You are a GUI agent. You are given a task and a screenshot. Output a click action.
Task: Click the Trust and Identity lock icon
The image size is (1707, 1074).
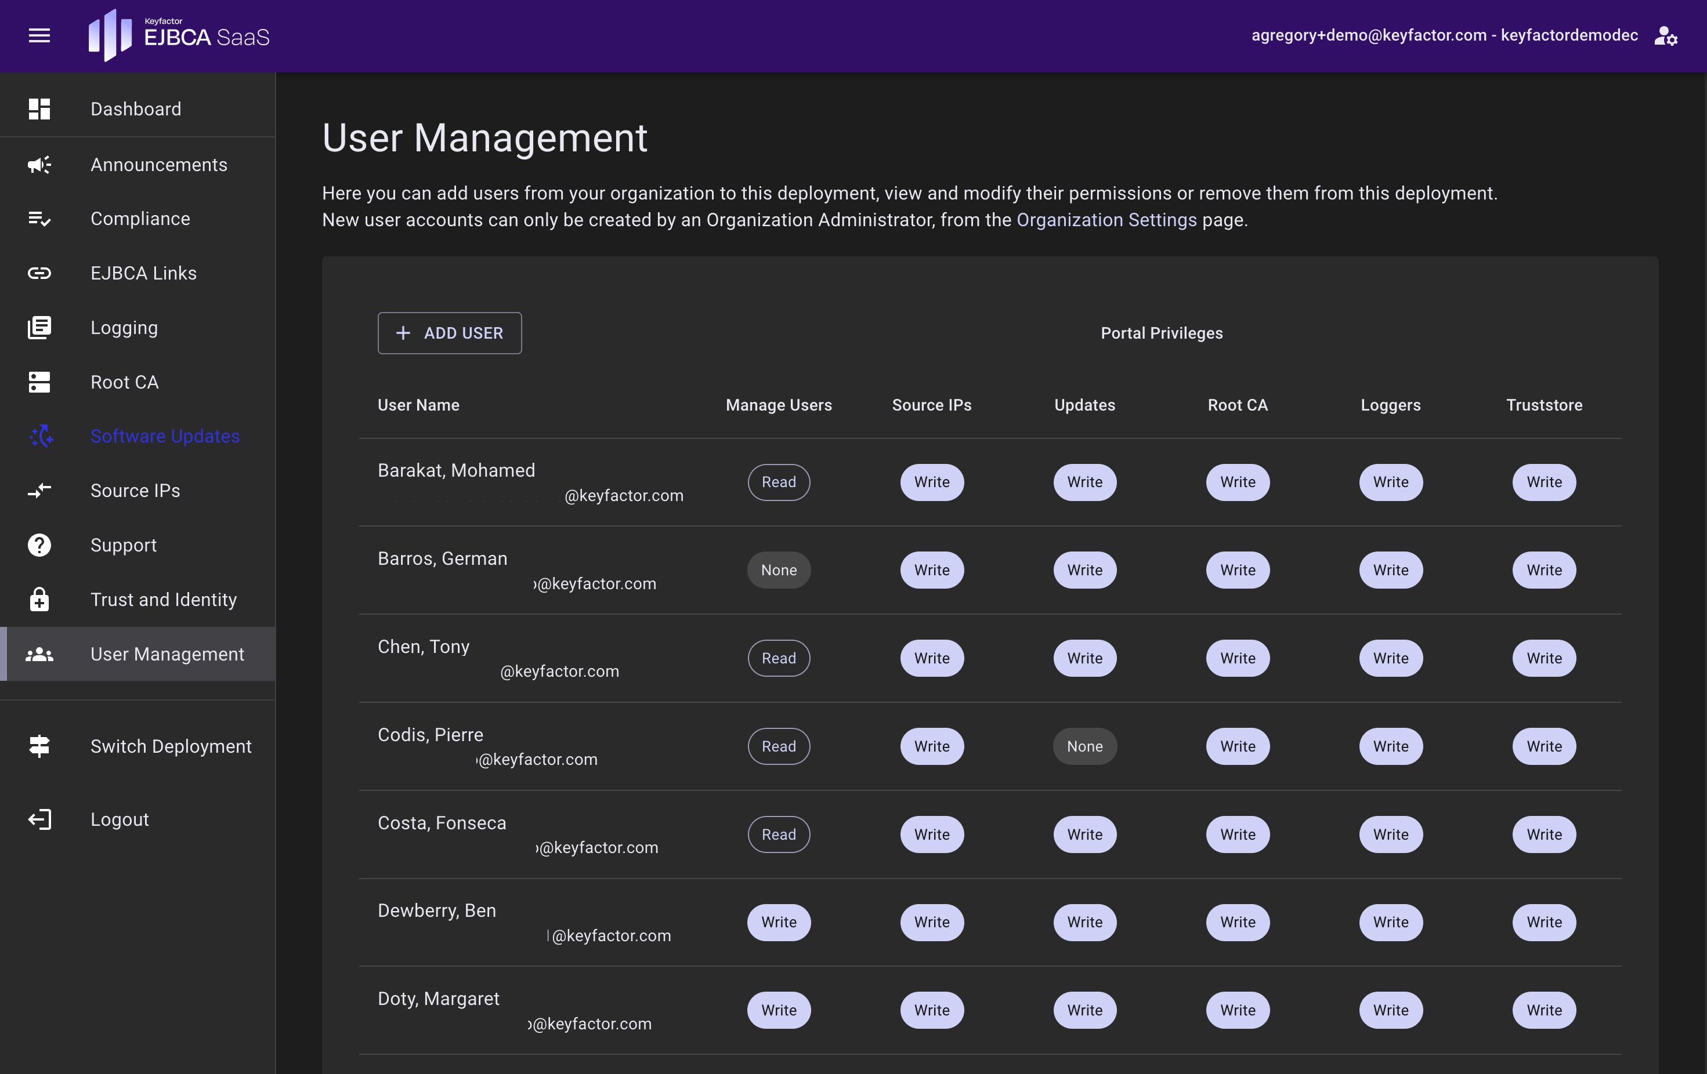(x=39, y=600)
